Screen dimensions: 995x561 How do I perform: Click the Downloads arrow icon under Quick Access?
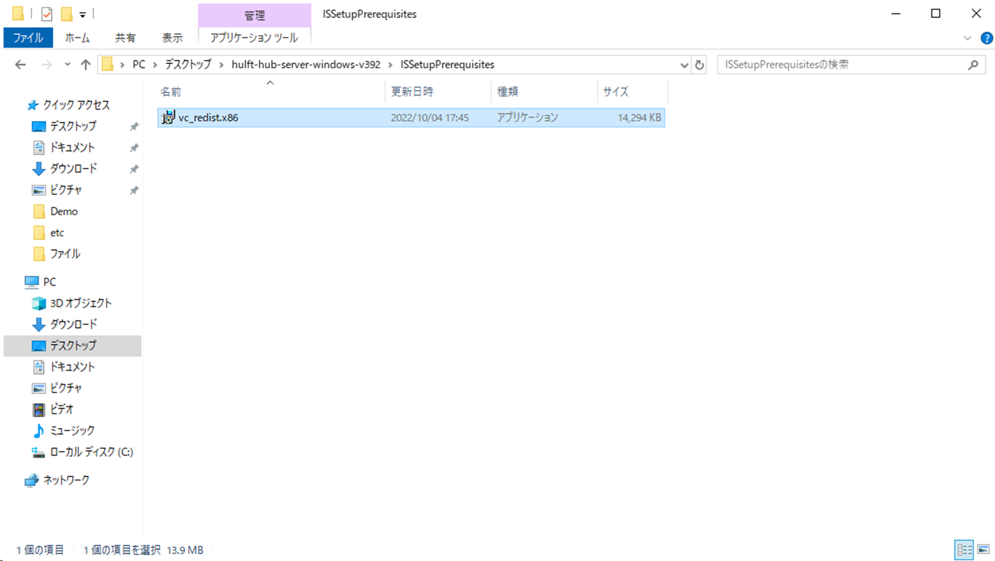click(38, 169)
